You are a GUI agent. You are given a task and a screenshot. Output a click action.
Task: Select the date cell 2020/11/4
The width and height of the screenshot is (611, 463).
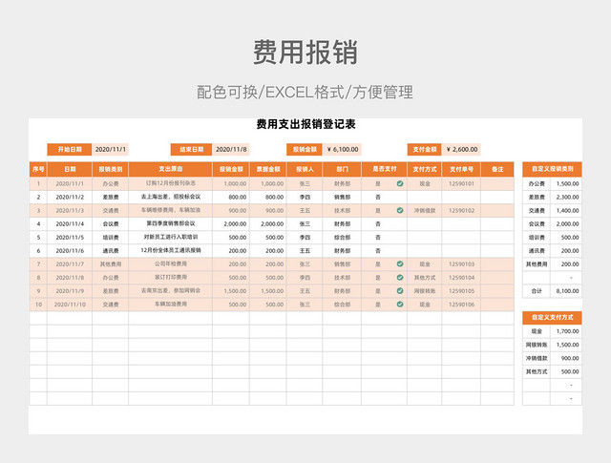(70, 224)
